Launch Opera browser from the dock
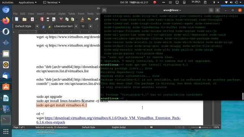 pos(6,32)
